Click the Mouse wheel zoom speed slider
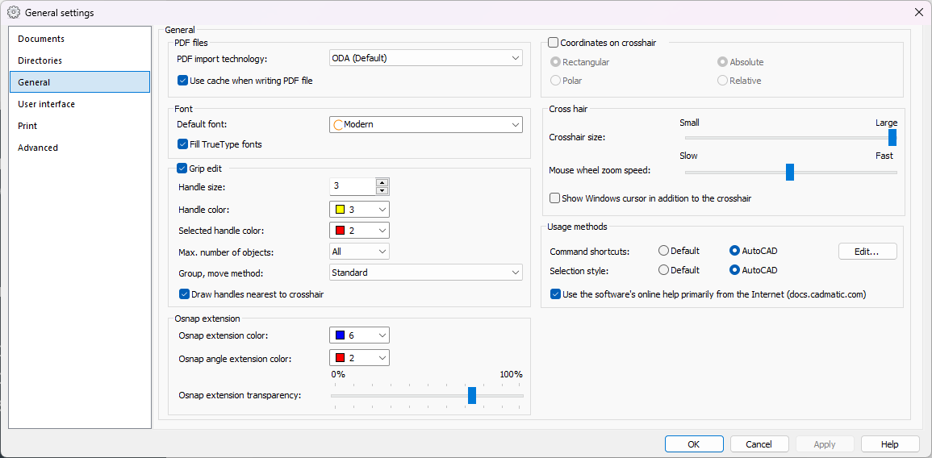 coord(790,172)
